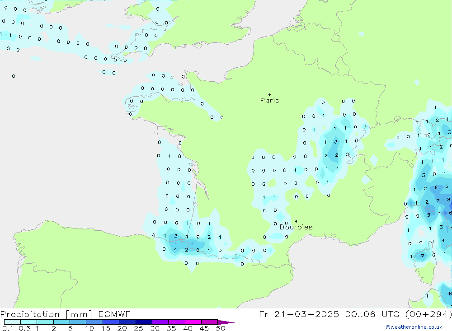
Task: Click the 'Precipitation [mm]' title text
Action: coord(46,314)
